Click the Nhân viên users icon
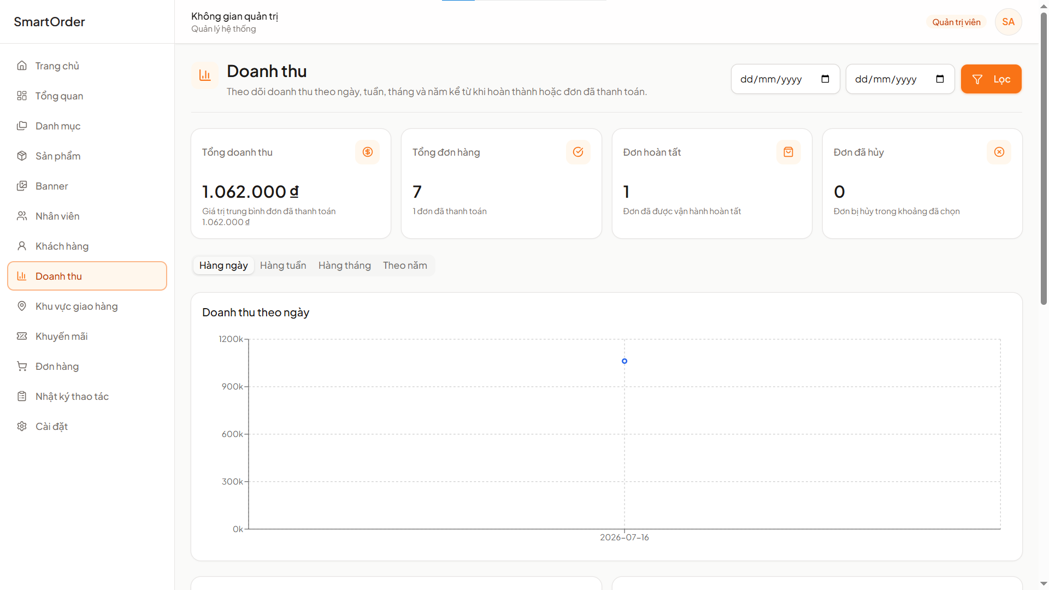The image size is (1049, 590). 22,216
